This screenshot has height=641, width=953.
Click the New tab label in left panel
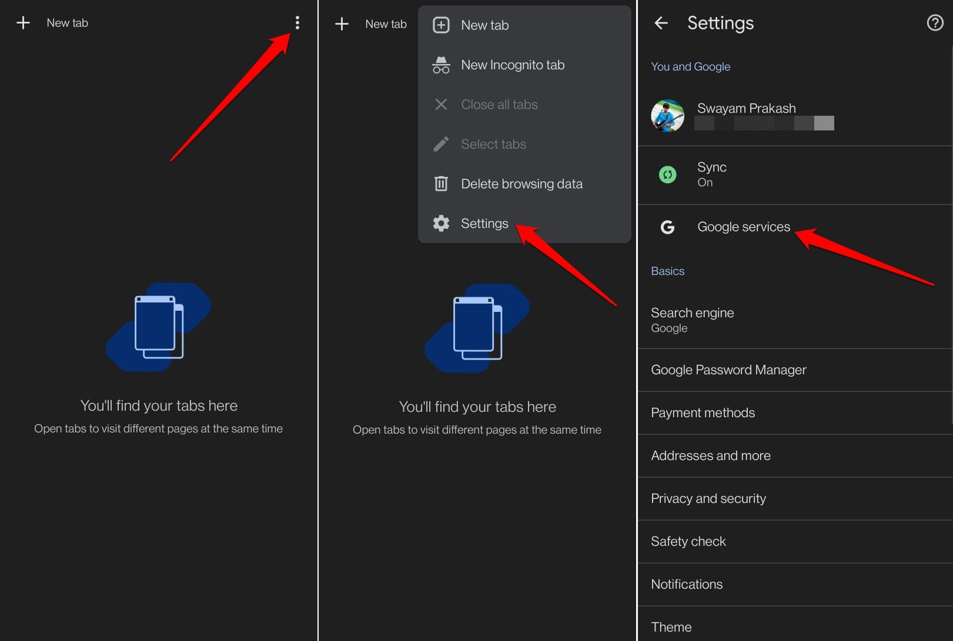[x=67, y=23]
